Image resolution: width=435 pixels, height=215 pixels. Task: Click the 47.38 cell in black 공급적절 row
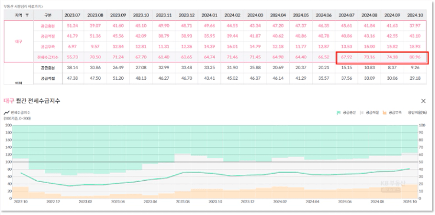click(x=73, y=78)
